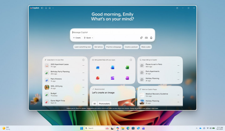Viewport: 225px width, 131px height.
Task: Select the 3D style chip
Action: click(94, 103)
